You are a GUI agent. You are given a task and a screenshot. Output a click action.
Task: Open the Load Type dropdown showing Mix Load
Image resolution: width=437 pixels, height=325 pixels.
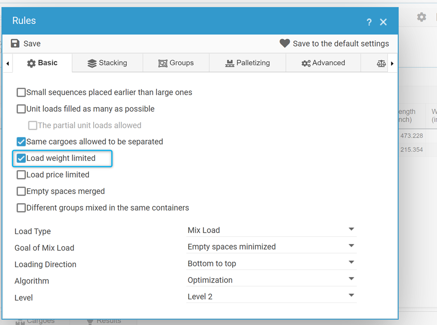(x=272, y=230)
